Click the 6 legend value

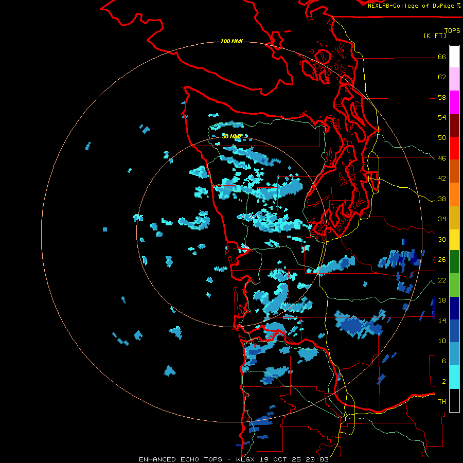pyautogui.click(x=444, y=361)
